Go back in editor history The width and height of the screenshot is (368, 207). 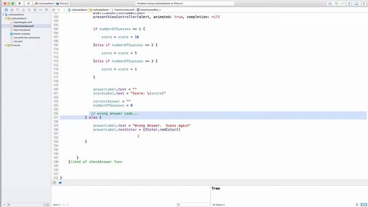[59, 10]
